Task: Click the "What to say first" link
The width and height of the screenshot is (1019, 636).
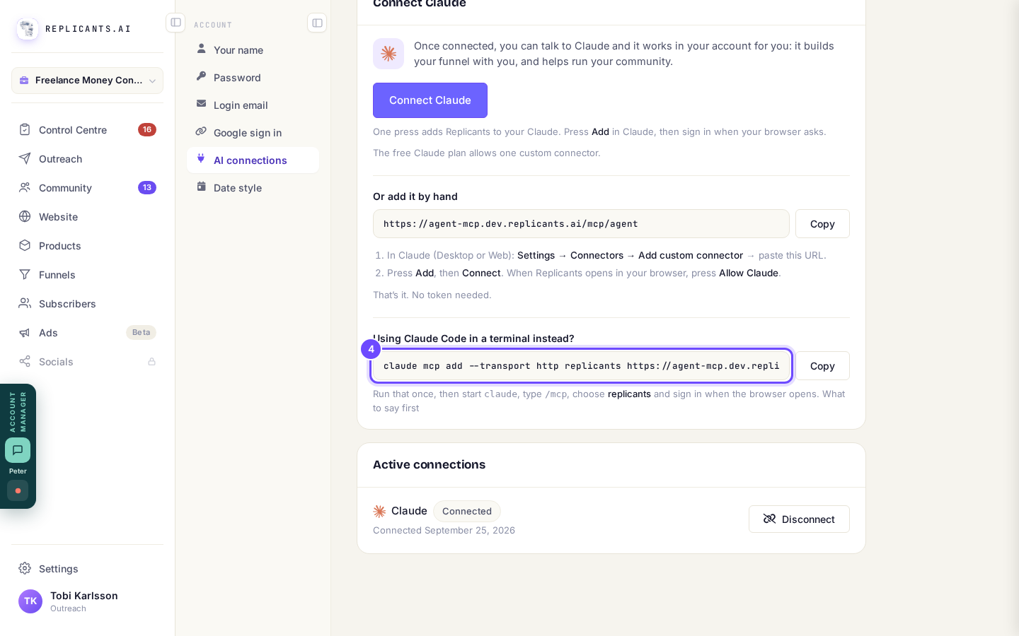Action: [609, 401]
